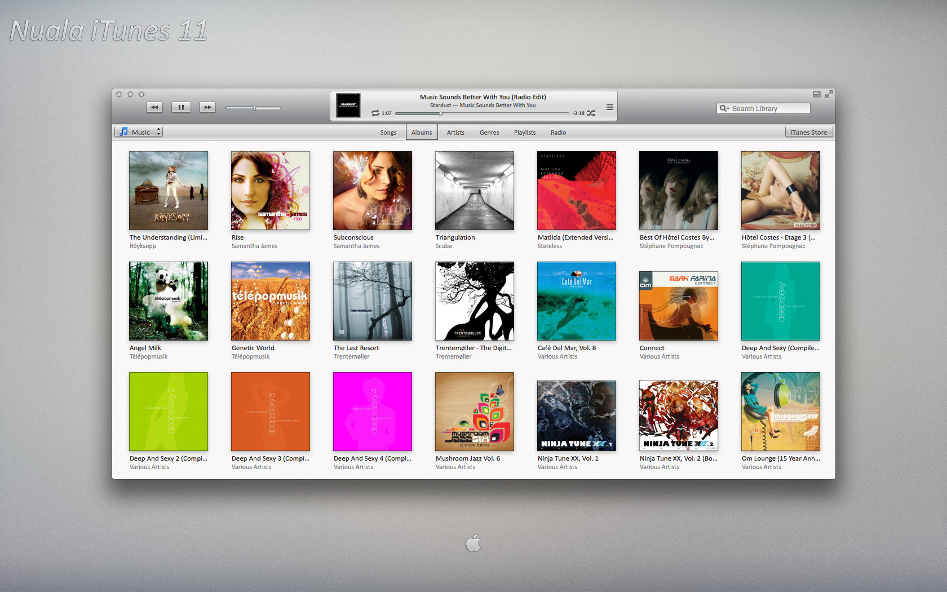
Task: Open the Music library dropdown
Action: click(139, 132)
